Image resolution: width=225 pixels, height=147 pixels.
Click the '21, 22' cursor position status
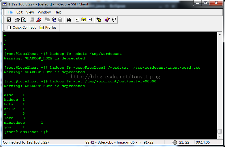pyautogui.click(x=184, y=142)
